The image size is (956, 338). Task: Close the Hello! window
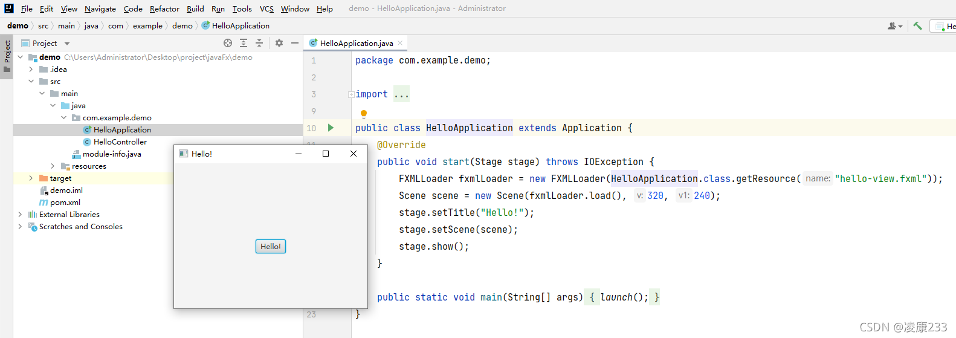click(354, 154)
